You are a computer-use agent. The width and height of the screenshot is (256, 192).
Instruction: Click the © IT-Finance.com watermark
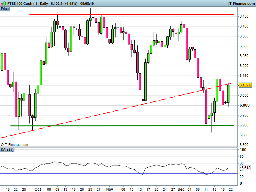click(x=14, y=145)
